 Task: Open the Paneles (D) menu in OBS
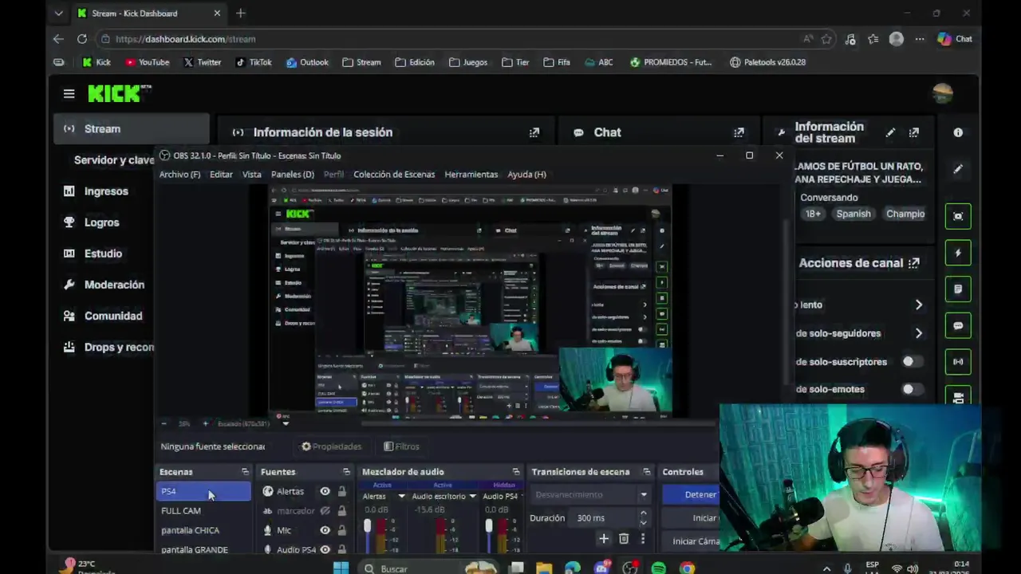(x=293, y=175)
